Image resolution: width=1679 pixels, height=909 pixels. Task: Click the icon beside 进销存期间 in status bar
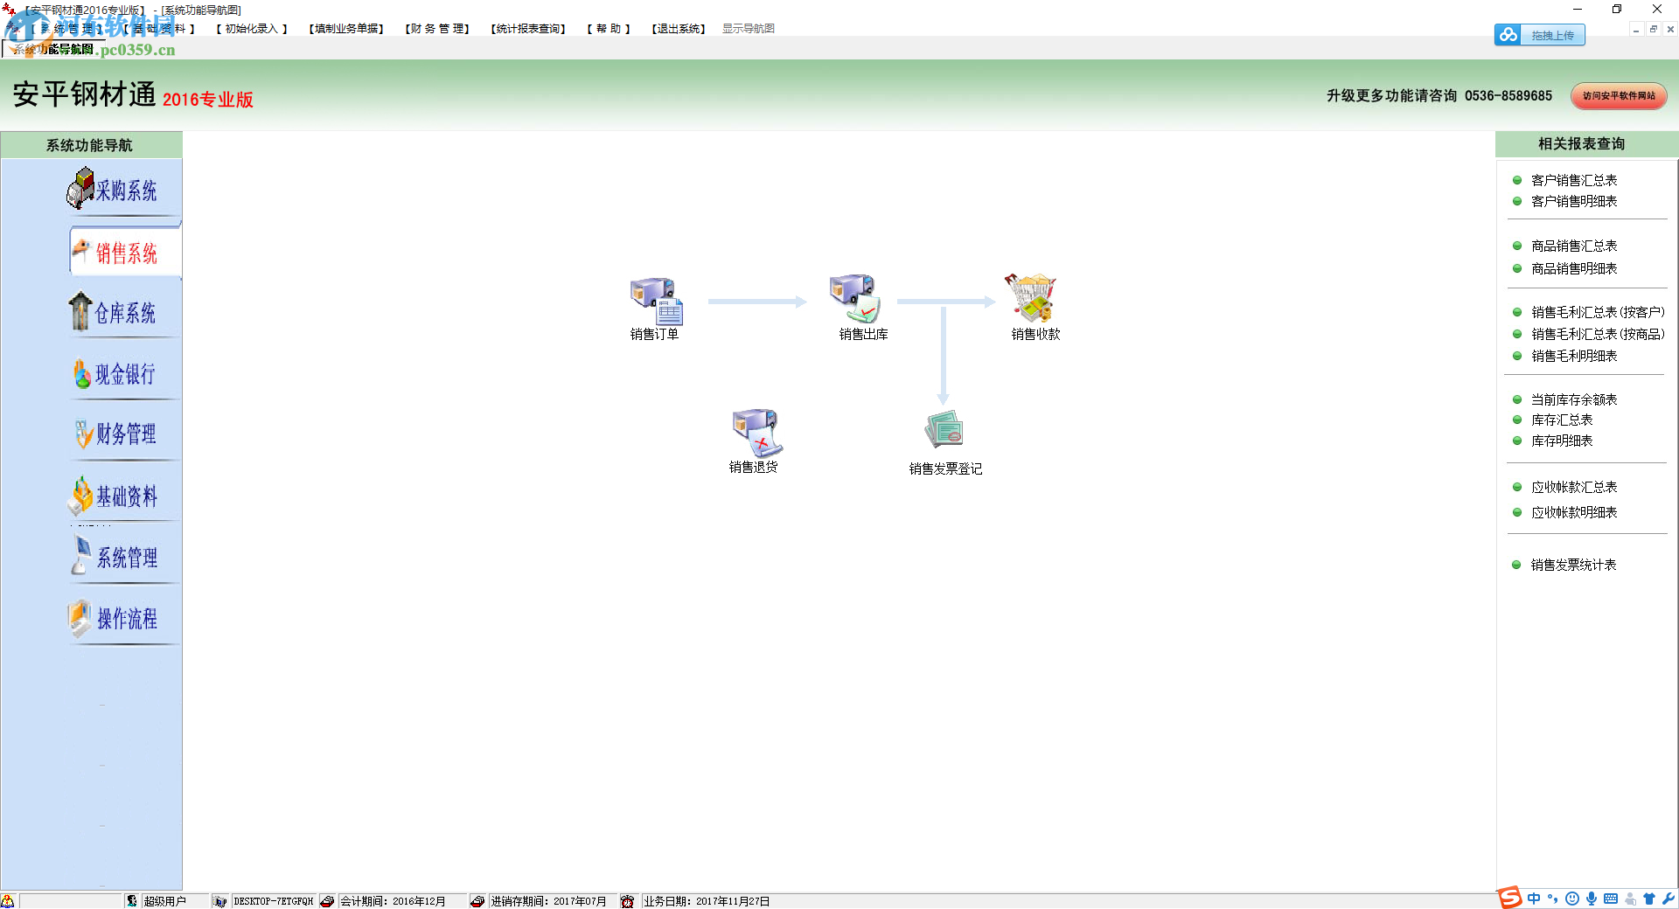(477, 901)
